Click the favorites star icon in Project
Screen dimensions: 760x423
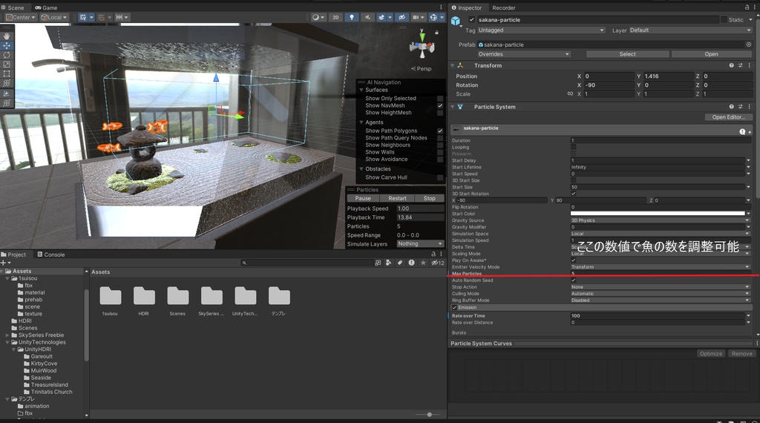[x=423, y=263]
